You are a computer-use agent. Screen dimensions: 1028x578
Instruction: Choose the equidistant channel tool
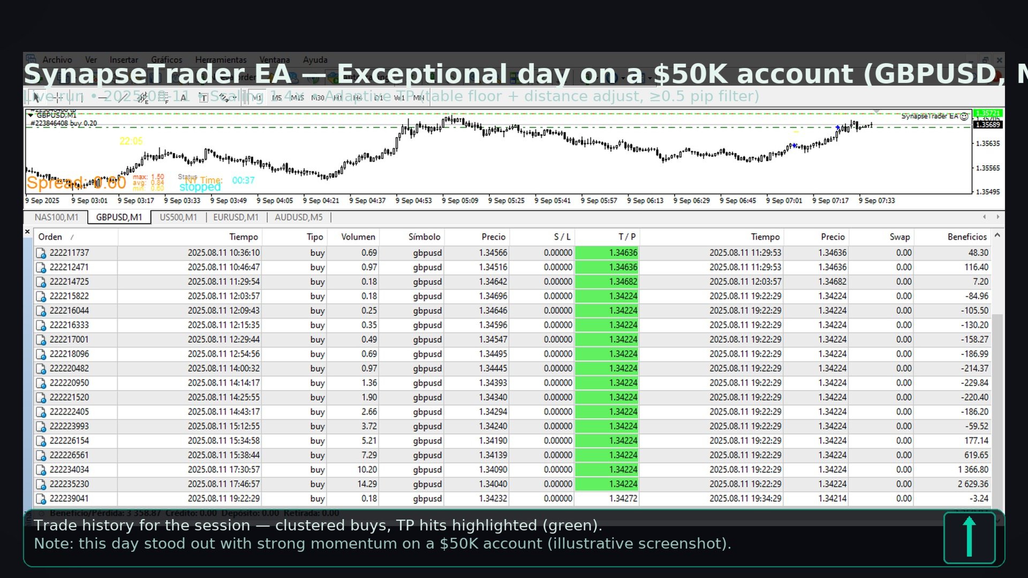(x=143, y=97)
